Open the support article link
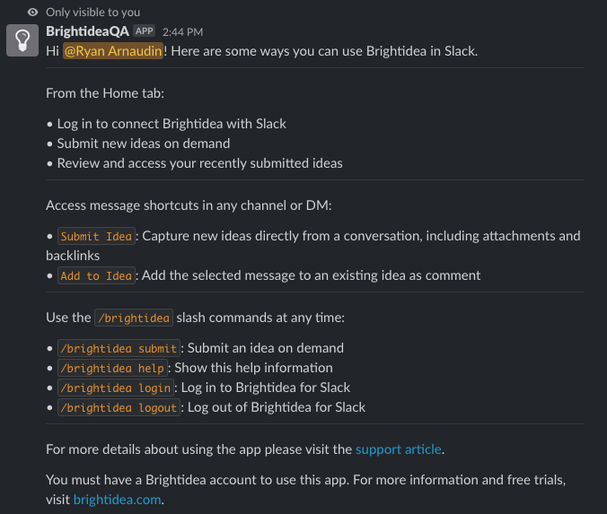 tap(399, 449)
